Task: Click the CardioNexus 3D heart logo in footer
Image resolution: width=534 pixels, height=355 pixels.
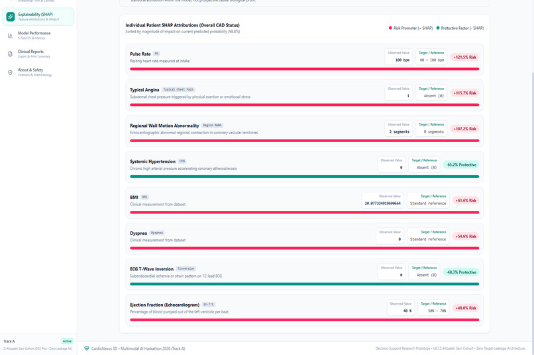Action: click(87, 348)
